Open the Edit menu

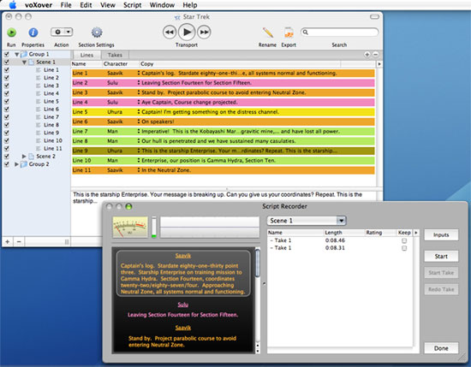coord(86,5)
